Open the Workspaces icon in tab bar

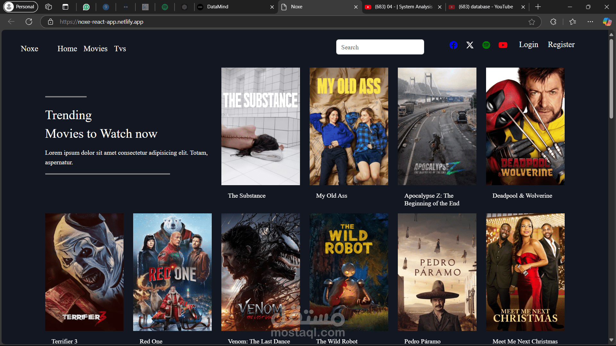[48, 7]
